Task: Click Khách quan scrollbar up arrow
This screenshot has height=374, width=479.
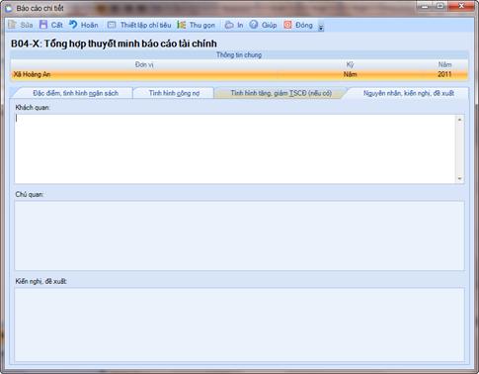Action: tap(459, 120)
